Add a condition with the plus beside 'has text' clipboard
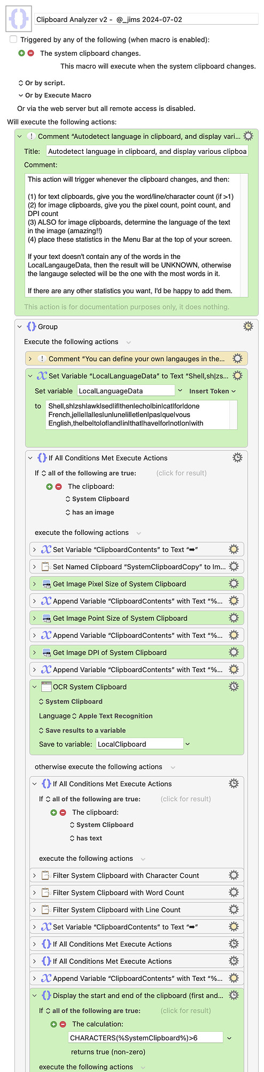This screenshot has height=1072, width=264. pos(54,813)
